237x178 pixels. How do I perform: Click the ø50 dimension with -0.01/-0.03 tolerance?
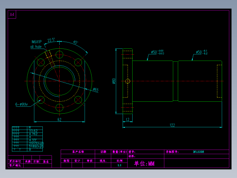157,52
